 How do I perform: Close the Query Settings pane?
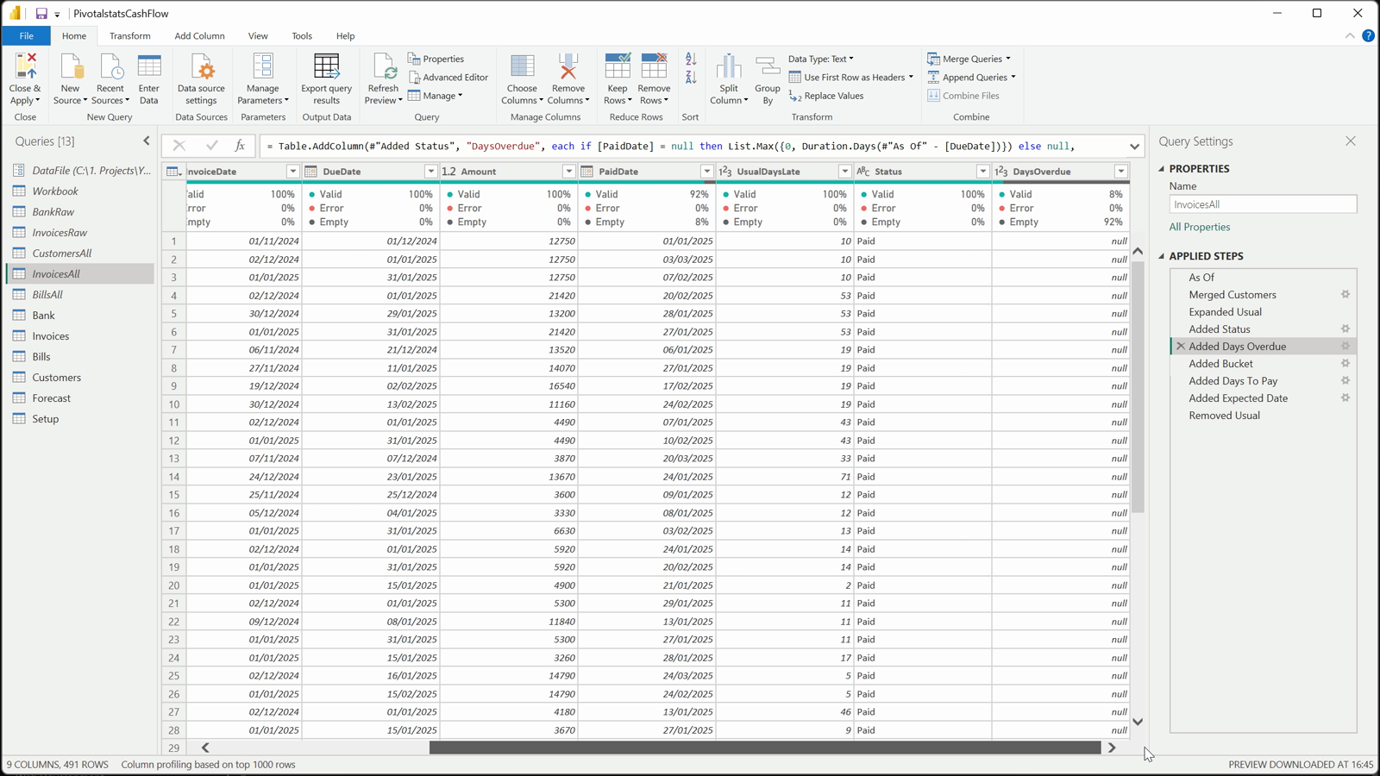tap(1351, 141)
